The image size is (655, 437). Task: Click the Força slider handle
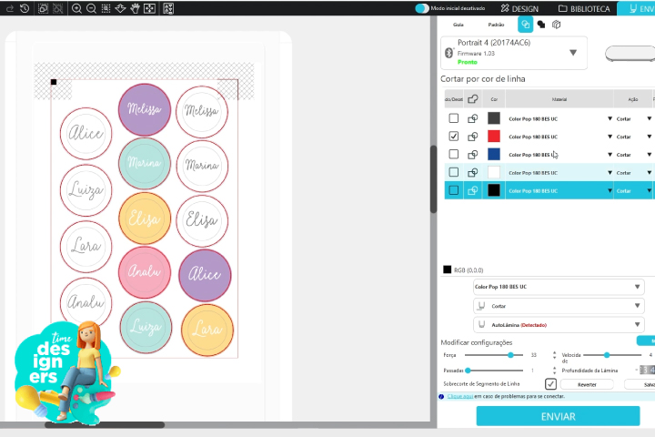tap(510, 355)
